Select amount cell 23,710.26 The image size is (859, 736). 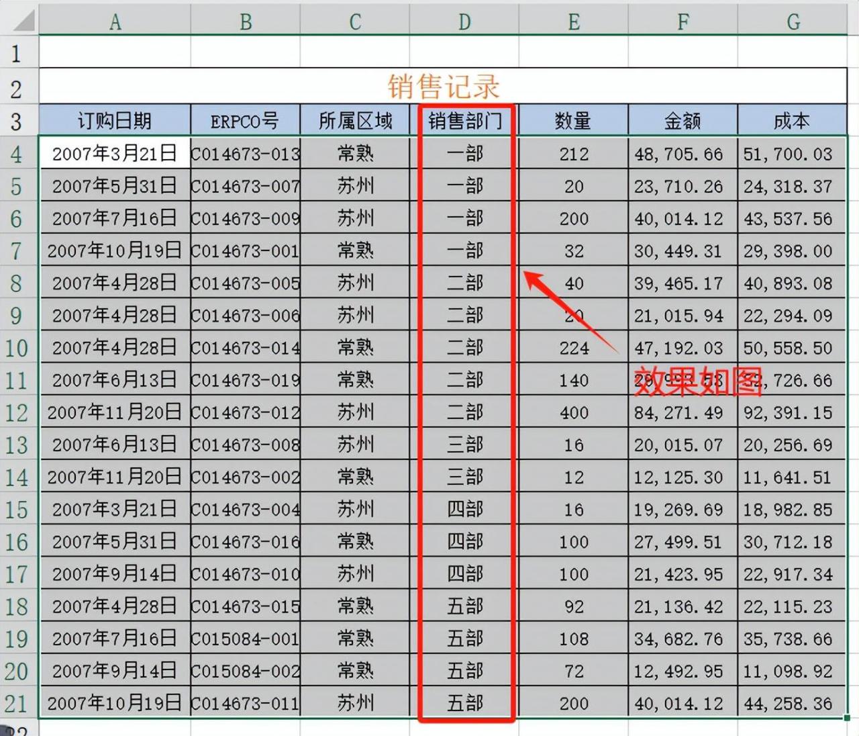point(683,185)
